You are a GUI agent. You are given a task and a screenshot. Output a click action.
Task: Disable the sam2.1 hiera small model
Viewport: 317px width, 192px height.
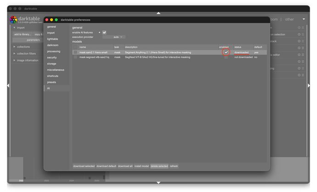[226, 52]
